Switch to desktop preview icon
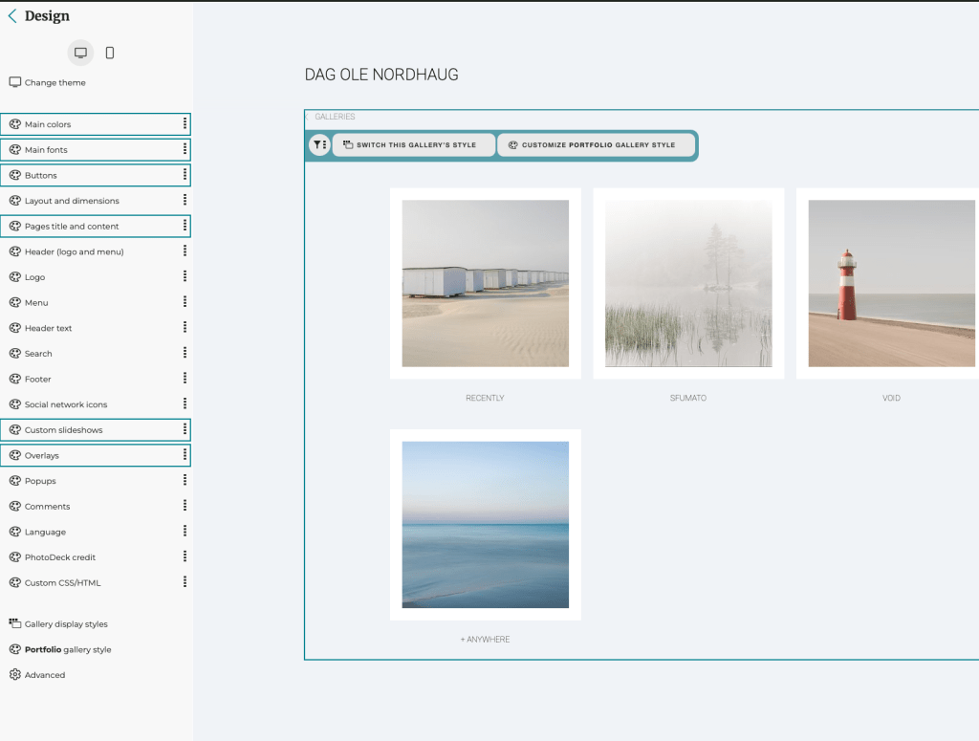The width and height of the screenshot is (979, 741). (x=80, y=53)
